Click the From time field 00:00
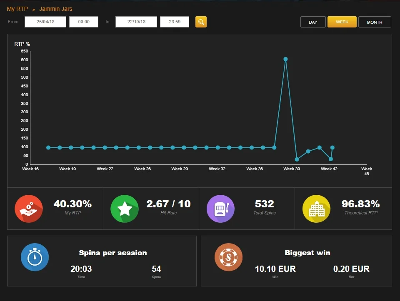The height and width of the screenshot is (301, 400). pos(84,22)
